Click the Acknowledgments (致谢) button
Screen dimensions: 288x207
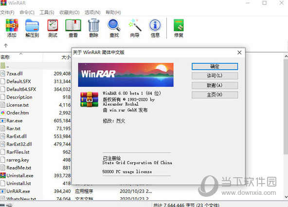[215, 85]
